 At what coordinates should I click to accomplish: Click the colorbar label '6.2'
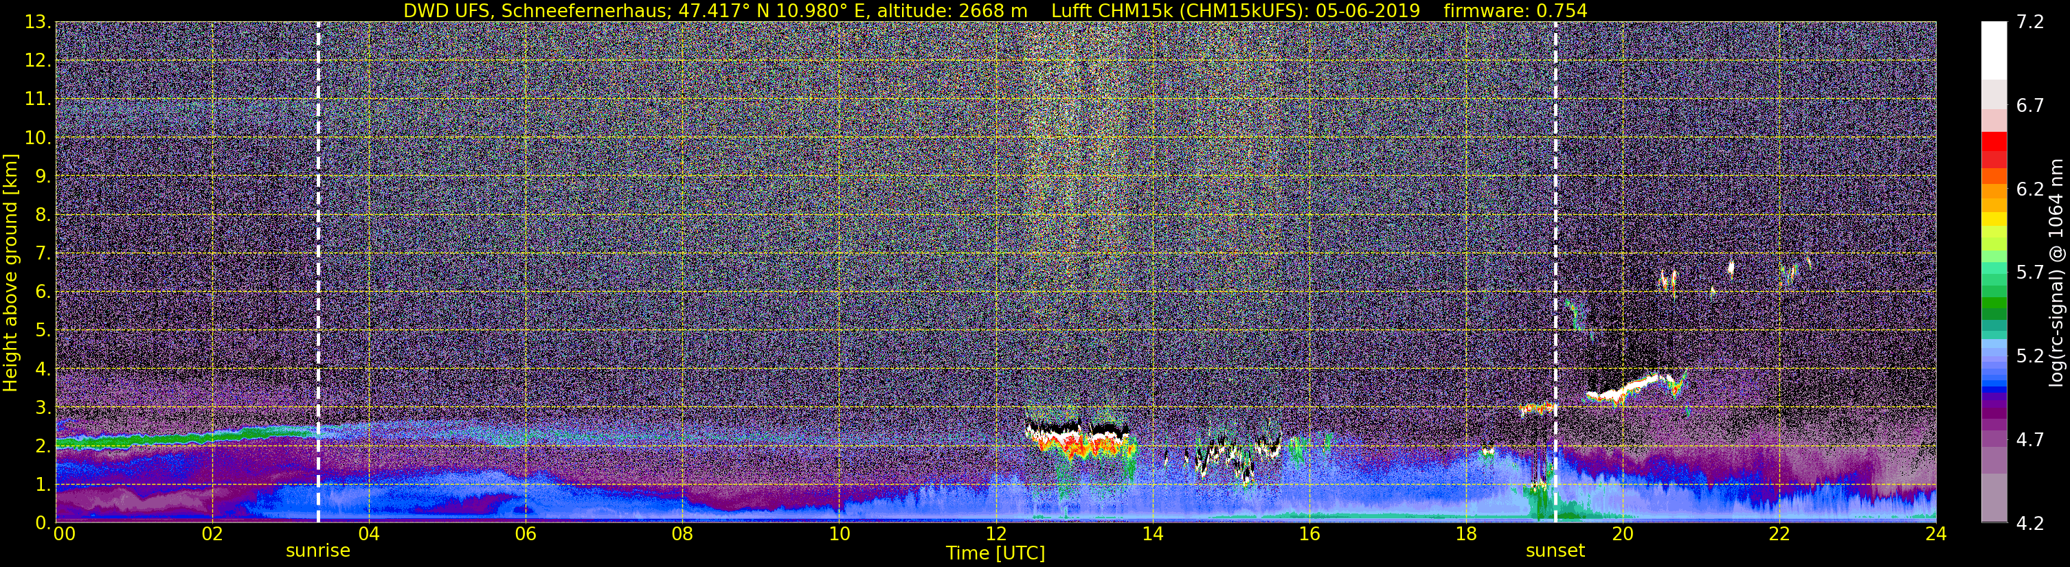click(2030, 189)
